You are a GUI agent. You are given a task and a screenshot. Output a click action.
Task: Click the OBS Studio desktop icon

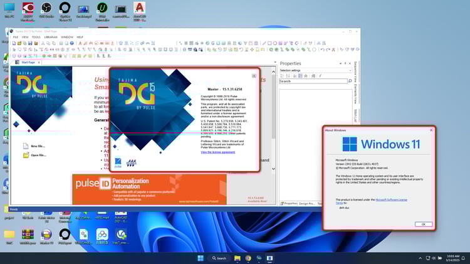(x=46, y=10)
